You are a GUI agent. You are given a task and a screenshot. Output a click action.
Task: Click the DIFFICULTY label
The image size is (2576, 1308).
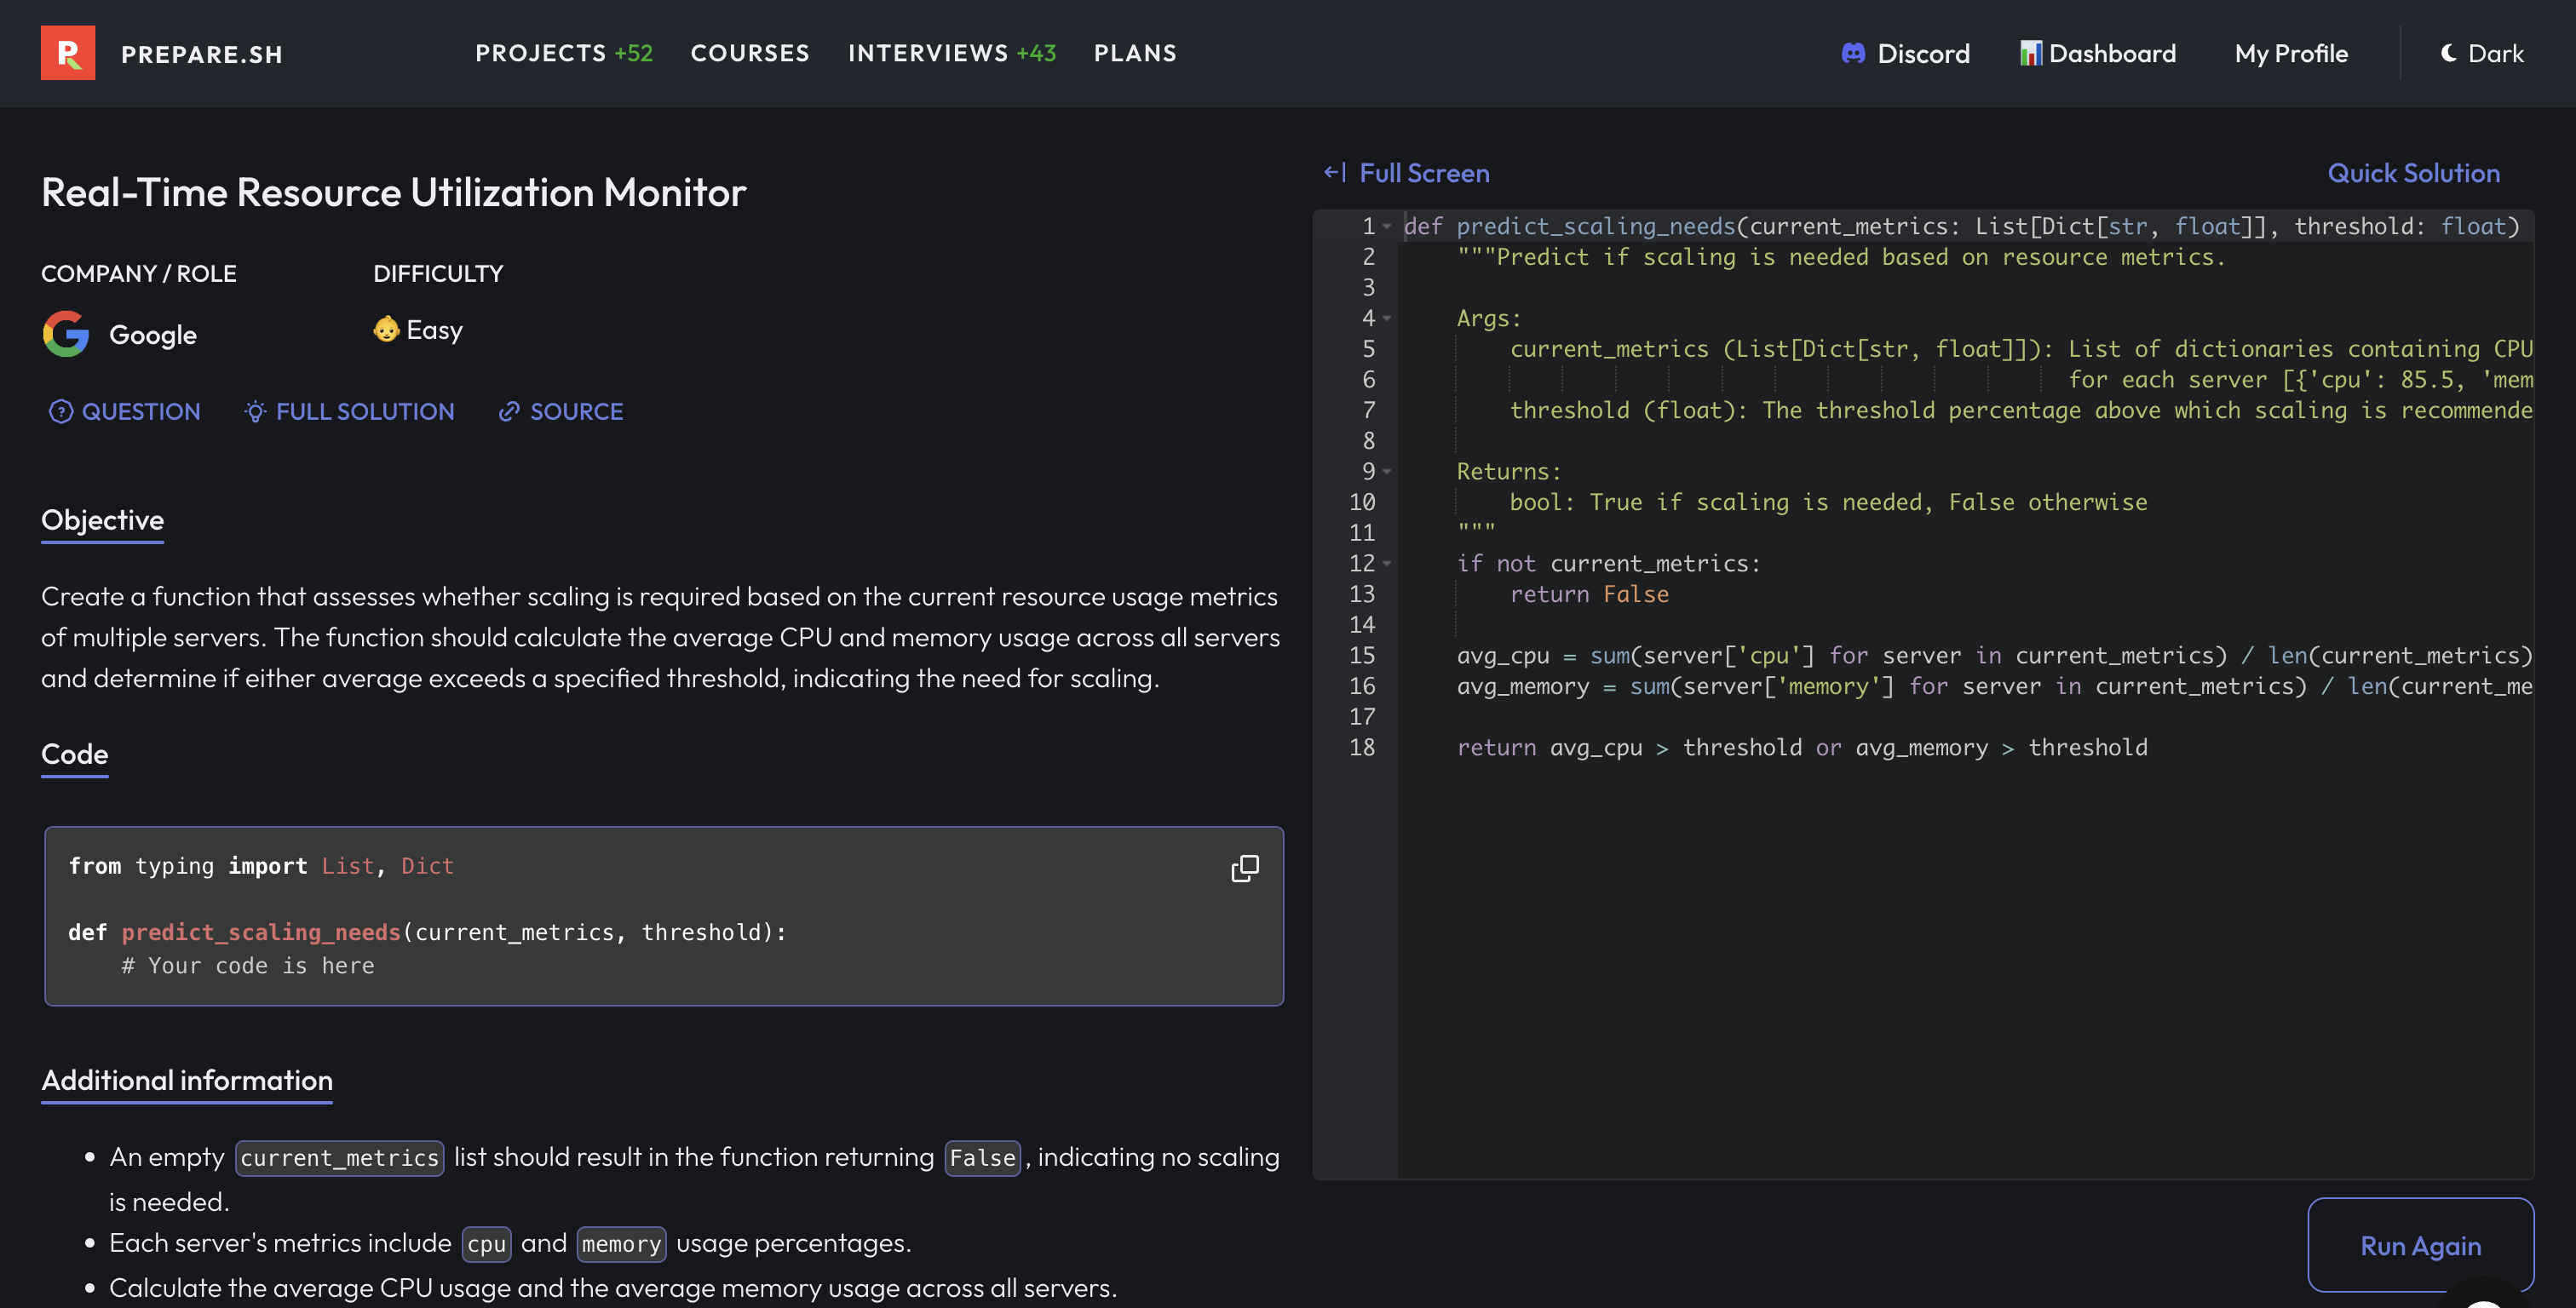tap(438, 274)
